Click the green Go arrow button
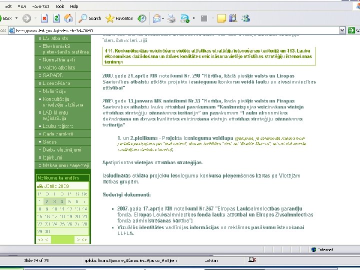The height and width of the screenshot is (270, 360). (x=351, y=30)
